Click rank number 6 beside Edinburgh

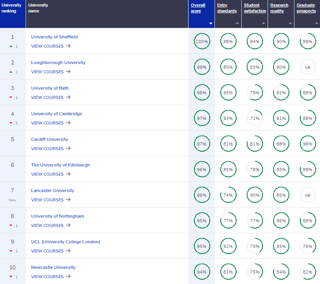click(12, 165)
